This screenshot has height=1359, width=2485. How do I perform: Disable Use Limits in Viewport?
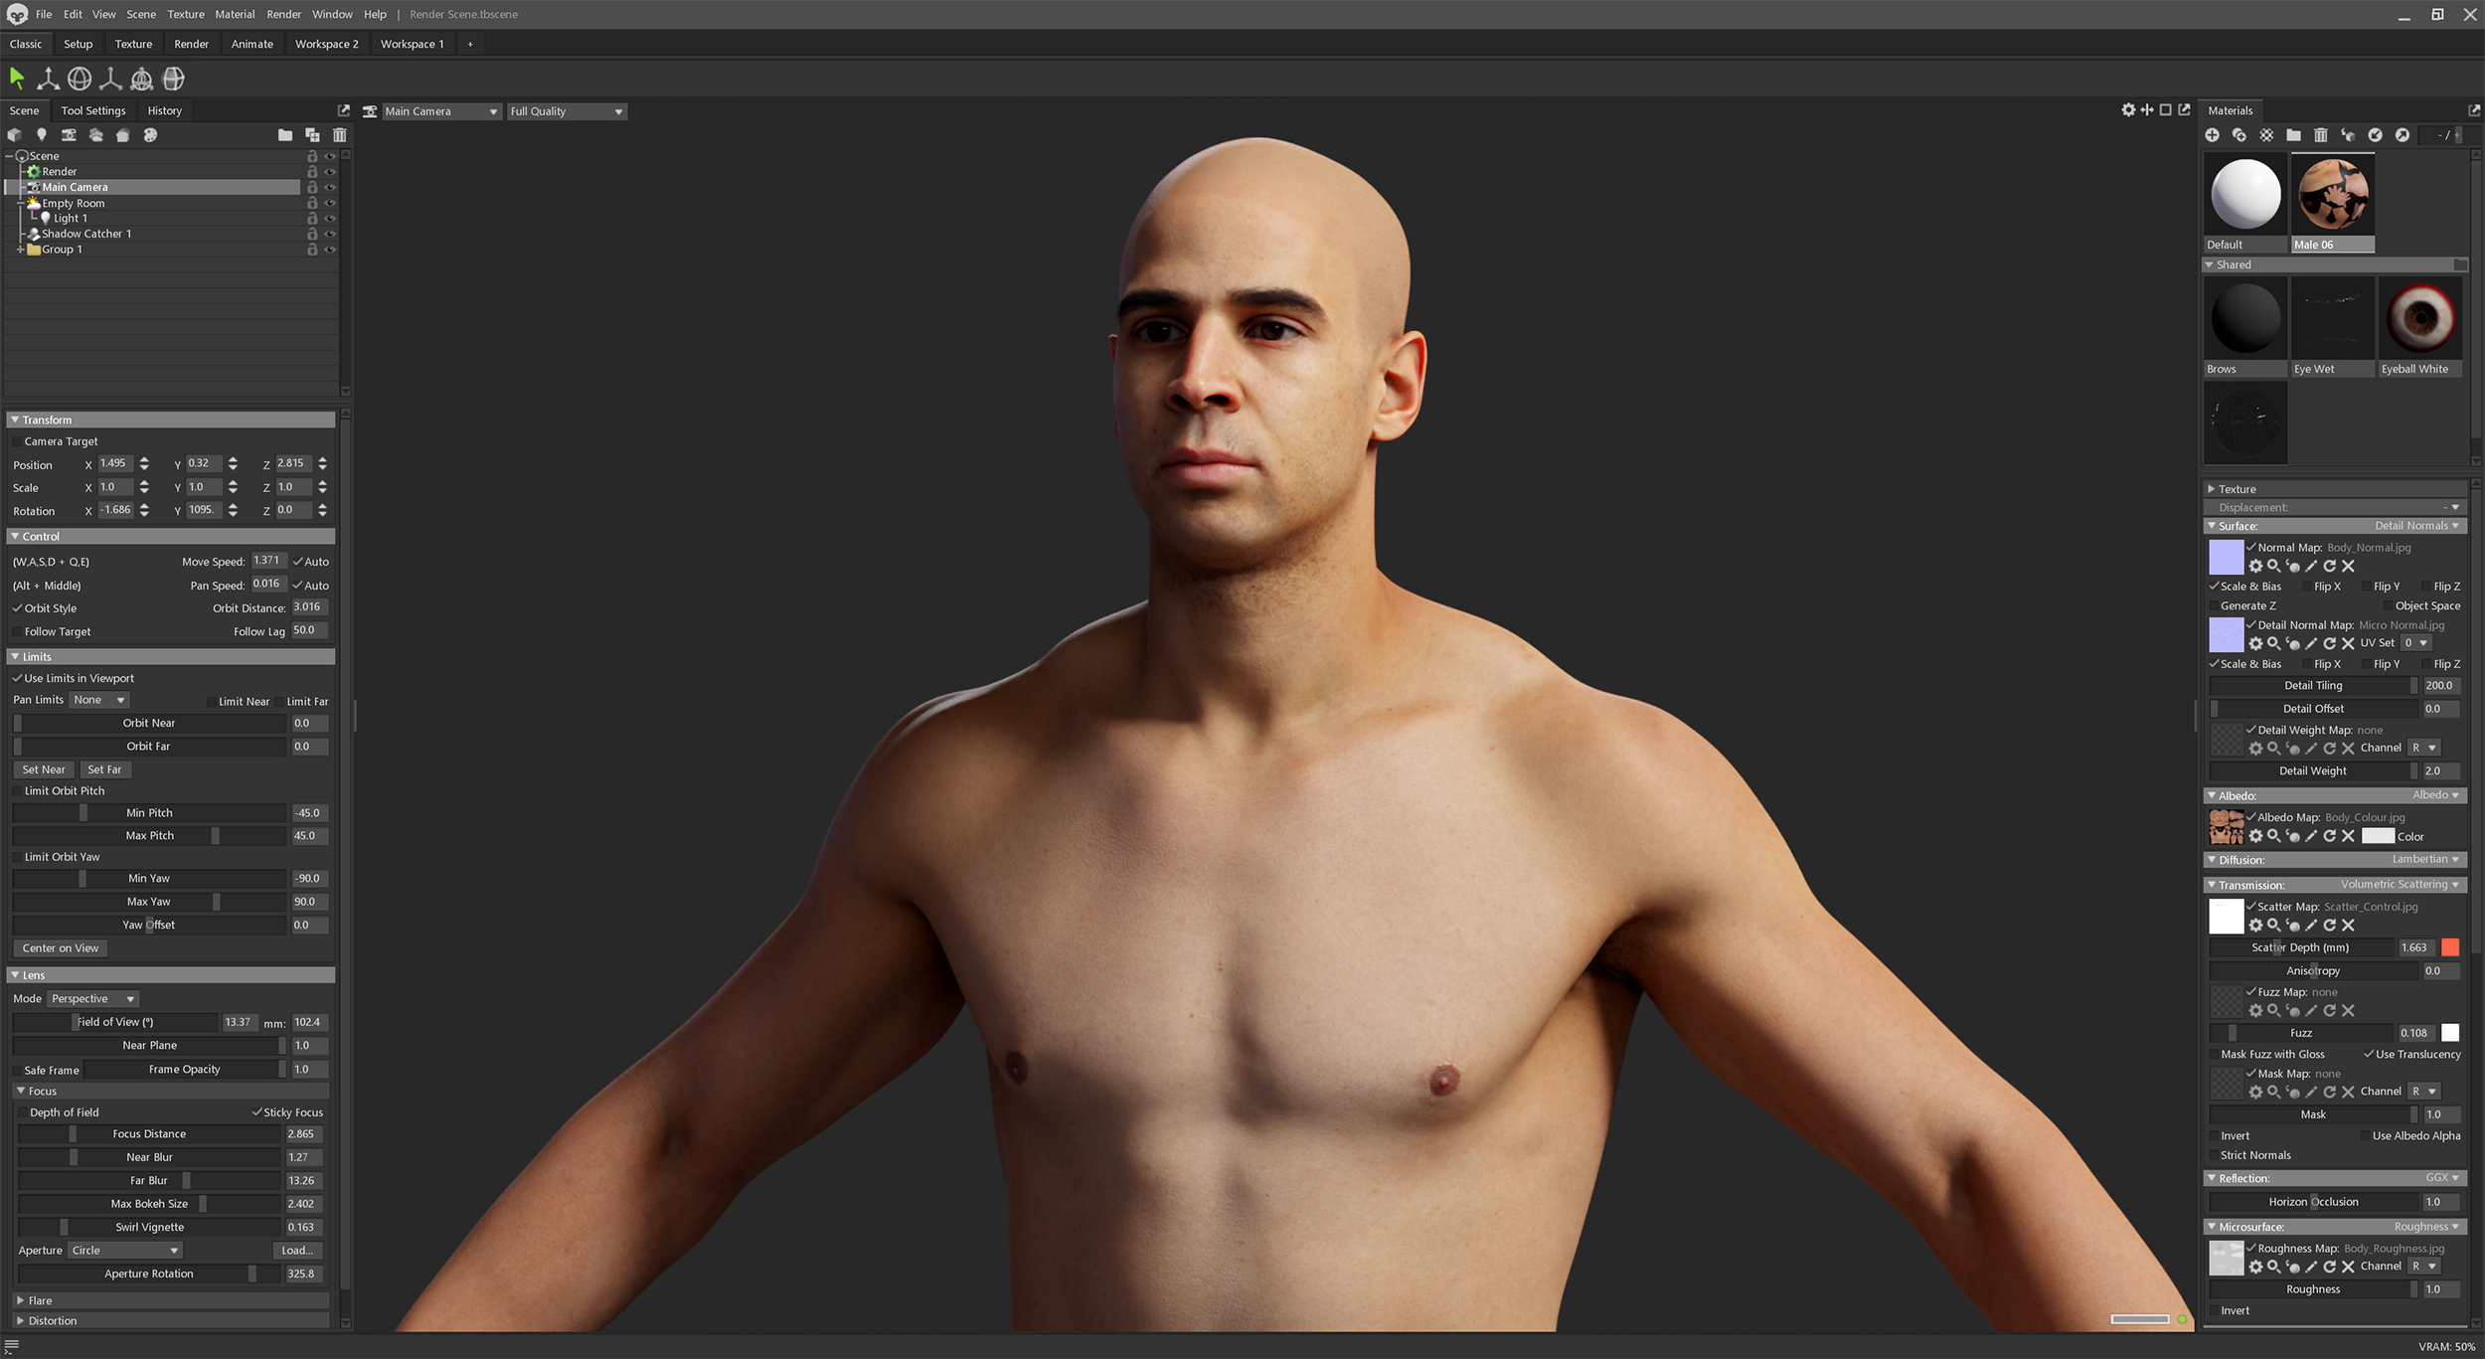pyautogui.click(x=17, y=678)
